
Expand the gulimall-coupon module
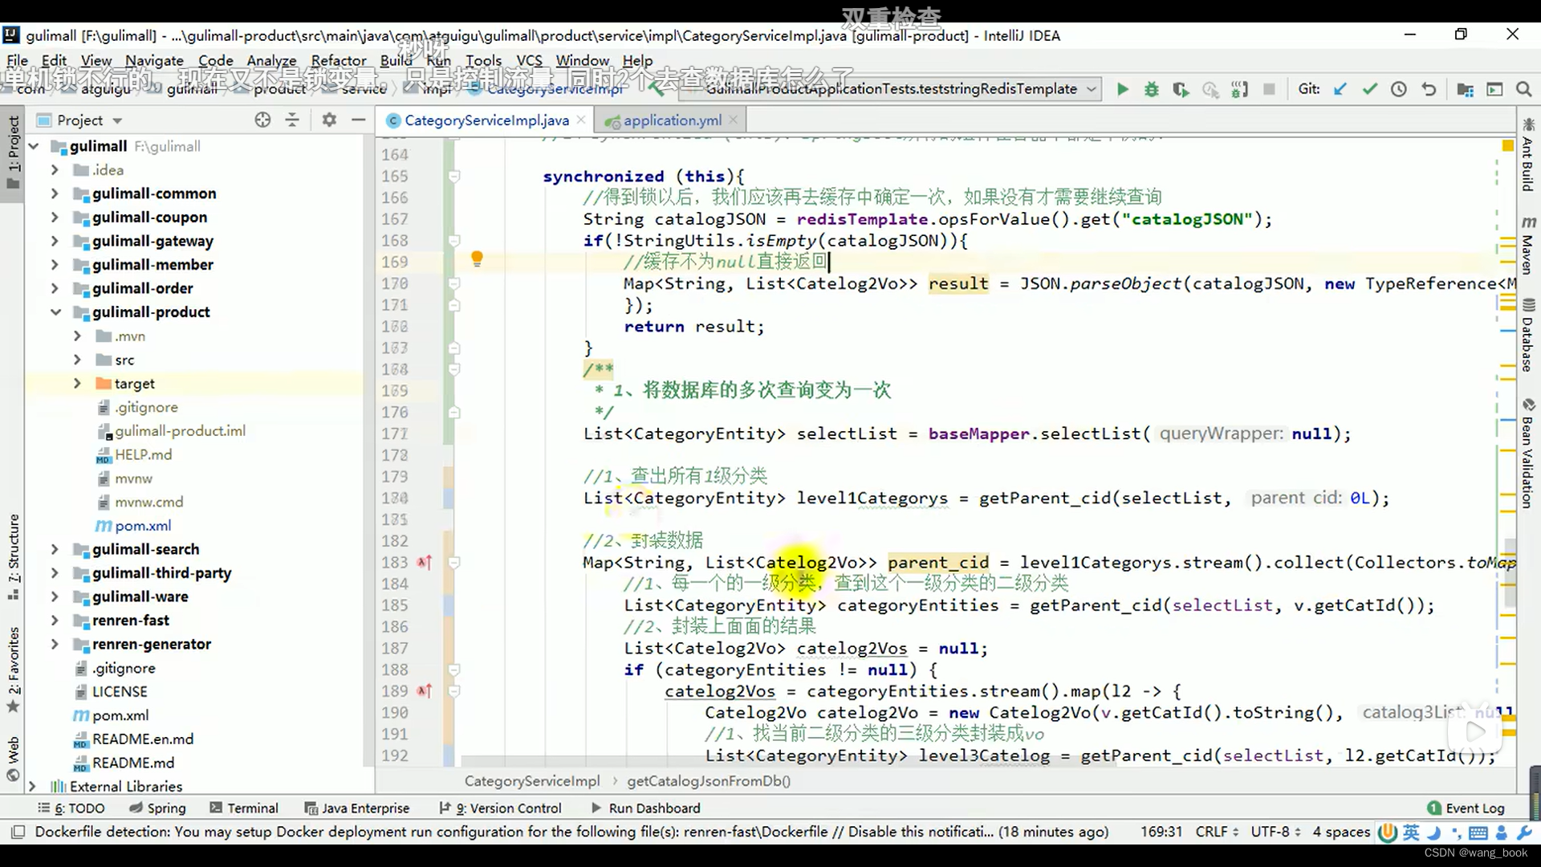pos(55,218)
